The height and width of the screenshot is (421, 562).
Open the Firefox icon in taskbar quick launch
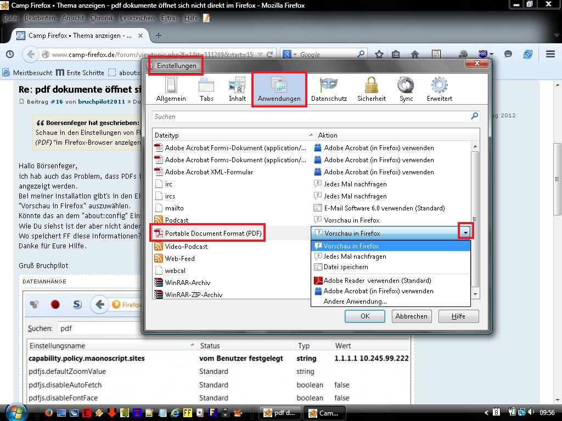pyautogui.click(x=48, y=413)
